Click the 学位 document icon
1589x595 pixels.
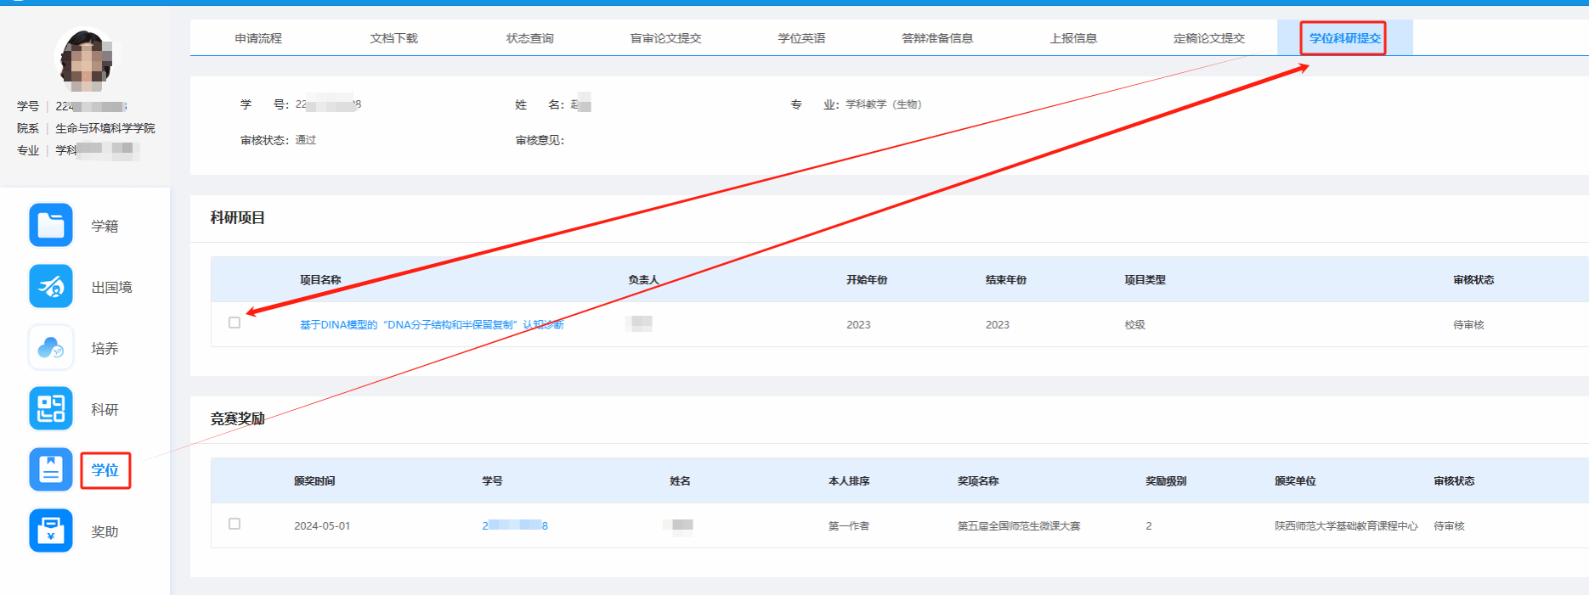51,469
